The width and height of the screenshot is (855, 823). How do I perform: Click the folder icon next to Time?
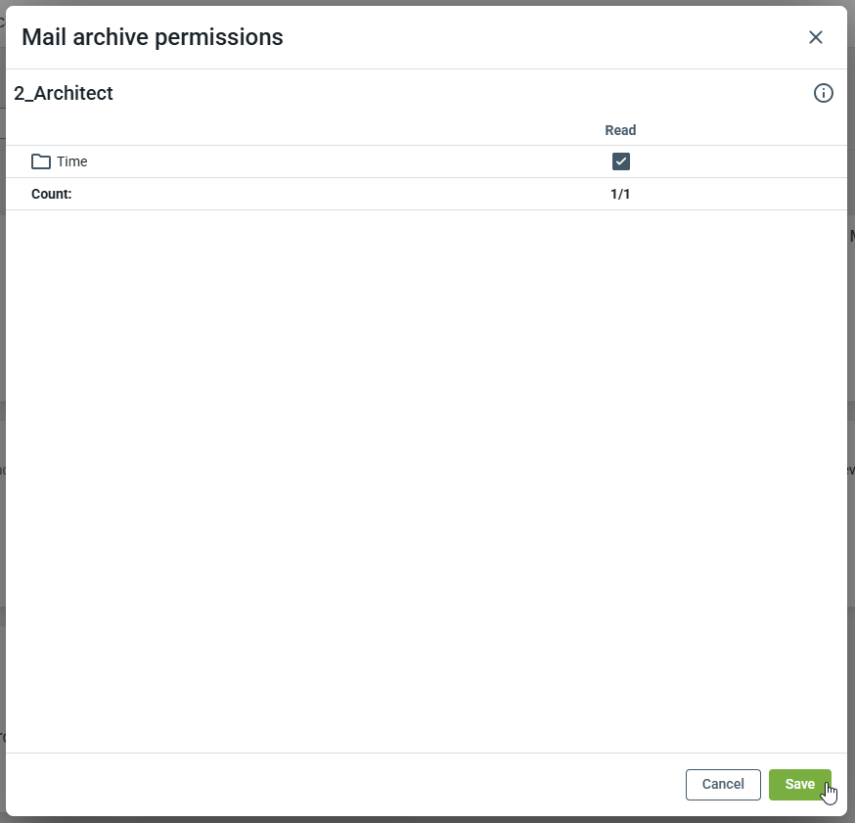(41, 161)
